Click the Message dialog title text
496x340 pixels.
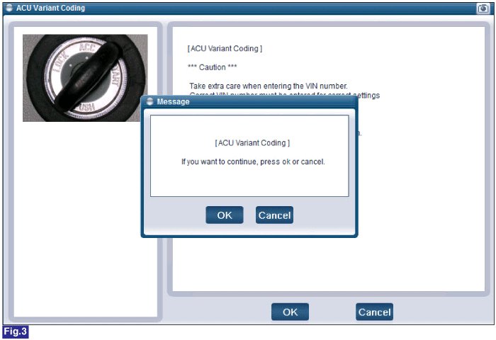(x=173, y=101)
